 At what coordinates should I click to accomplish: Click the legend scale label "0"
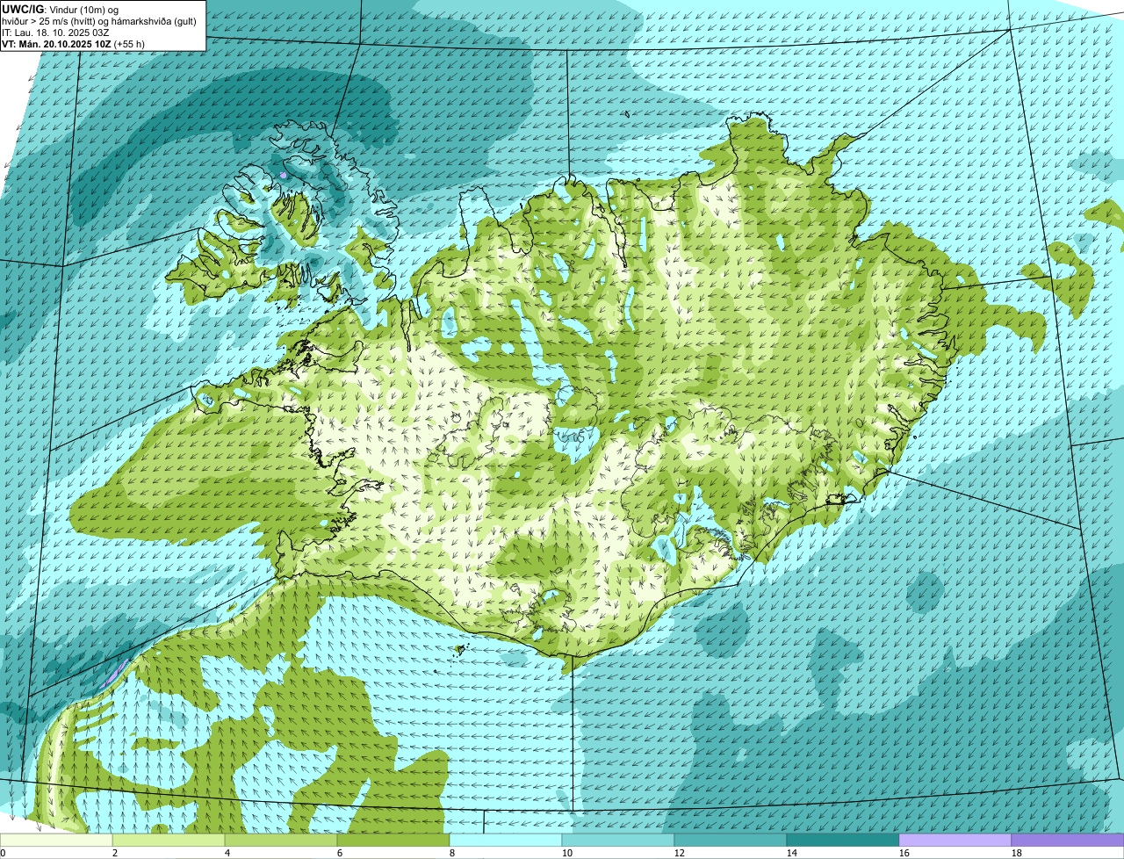pos(3,853)
